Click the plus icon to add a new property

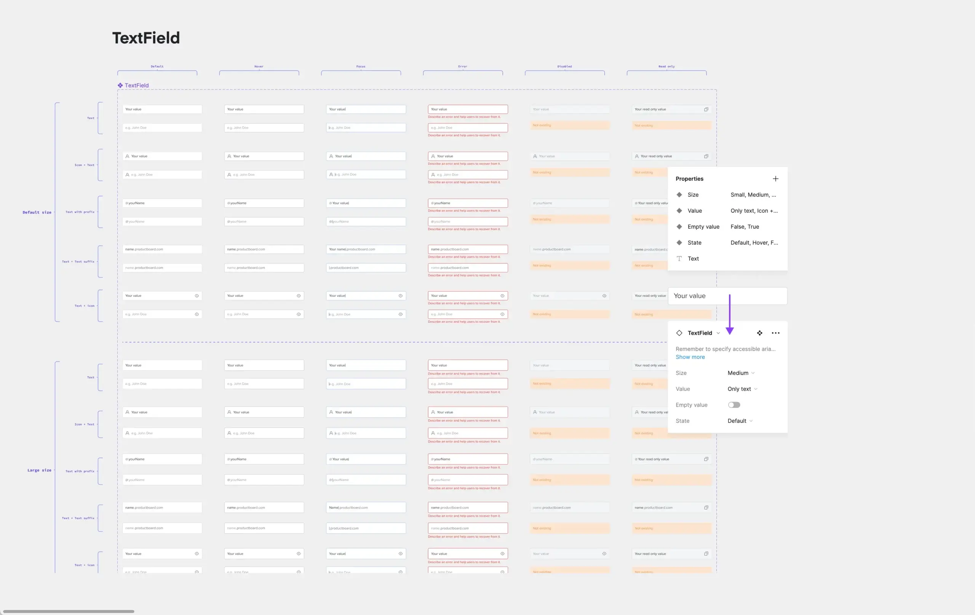point(776,178)
